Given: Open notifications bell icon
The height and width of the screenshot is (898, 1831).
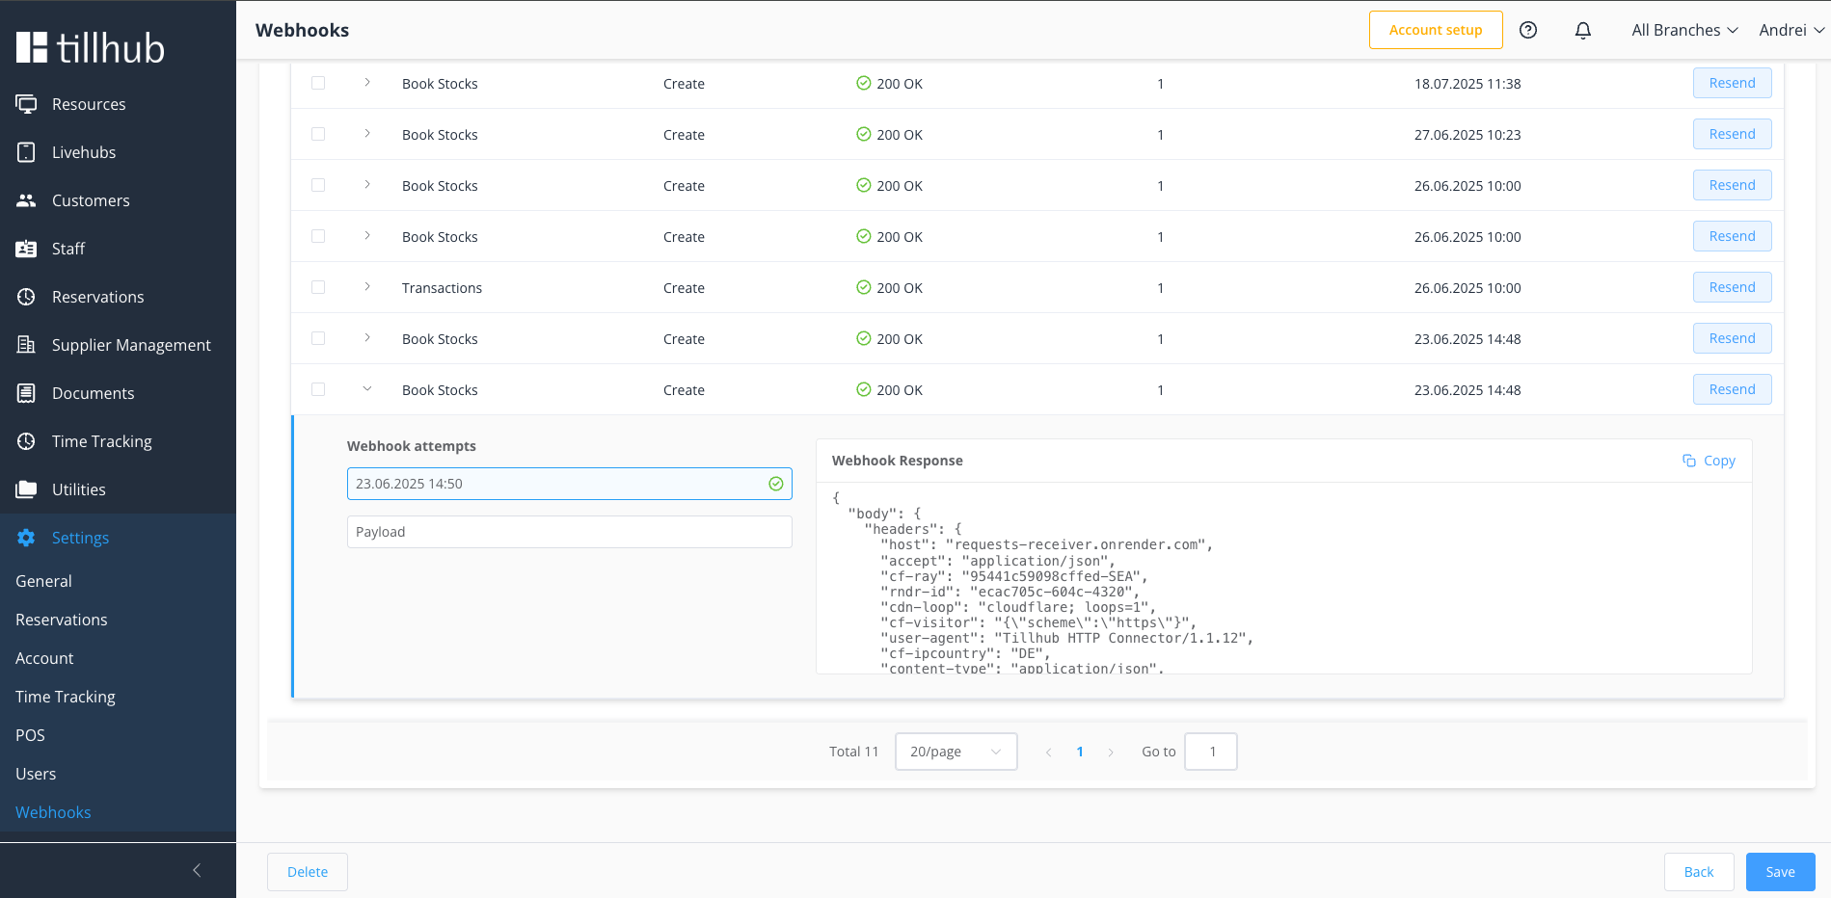Looking at the screenshot, I should click(1583, 30).
